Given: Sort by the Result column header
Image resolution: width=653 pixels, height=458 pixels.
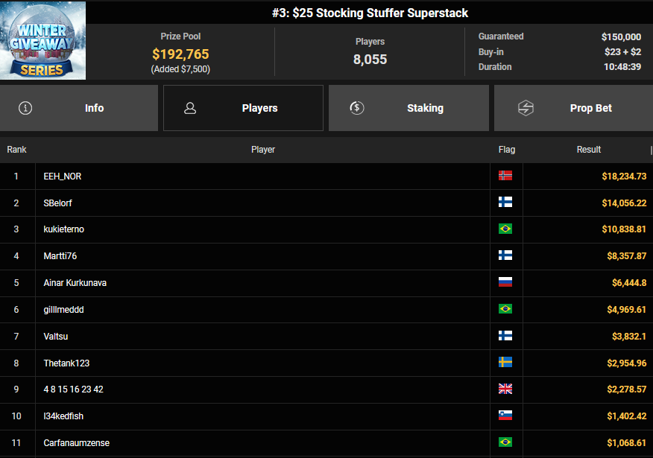Looking at the screenshot, I should [x=588, y=150].
